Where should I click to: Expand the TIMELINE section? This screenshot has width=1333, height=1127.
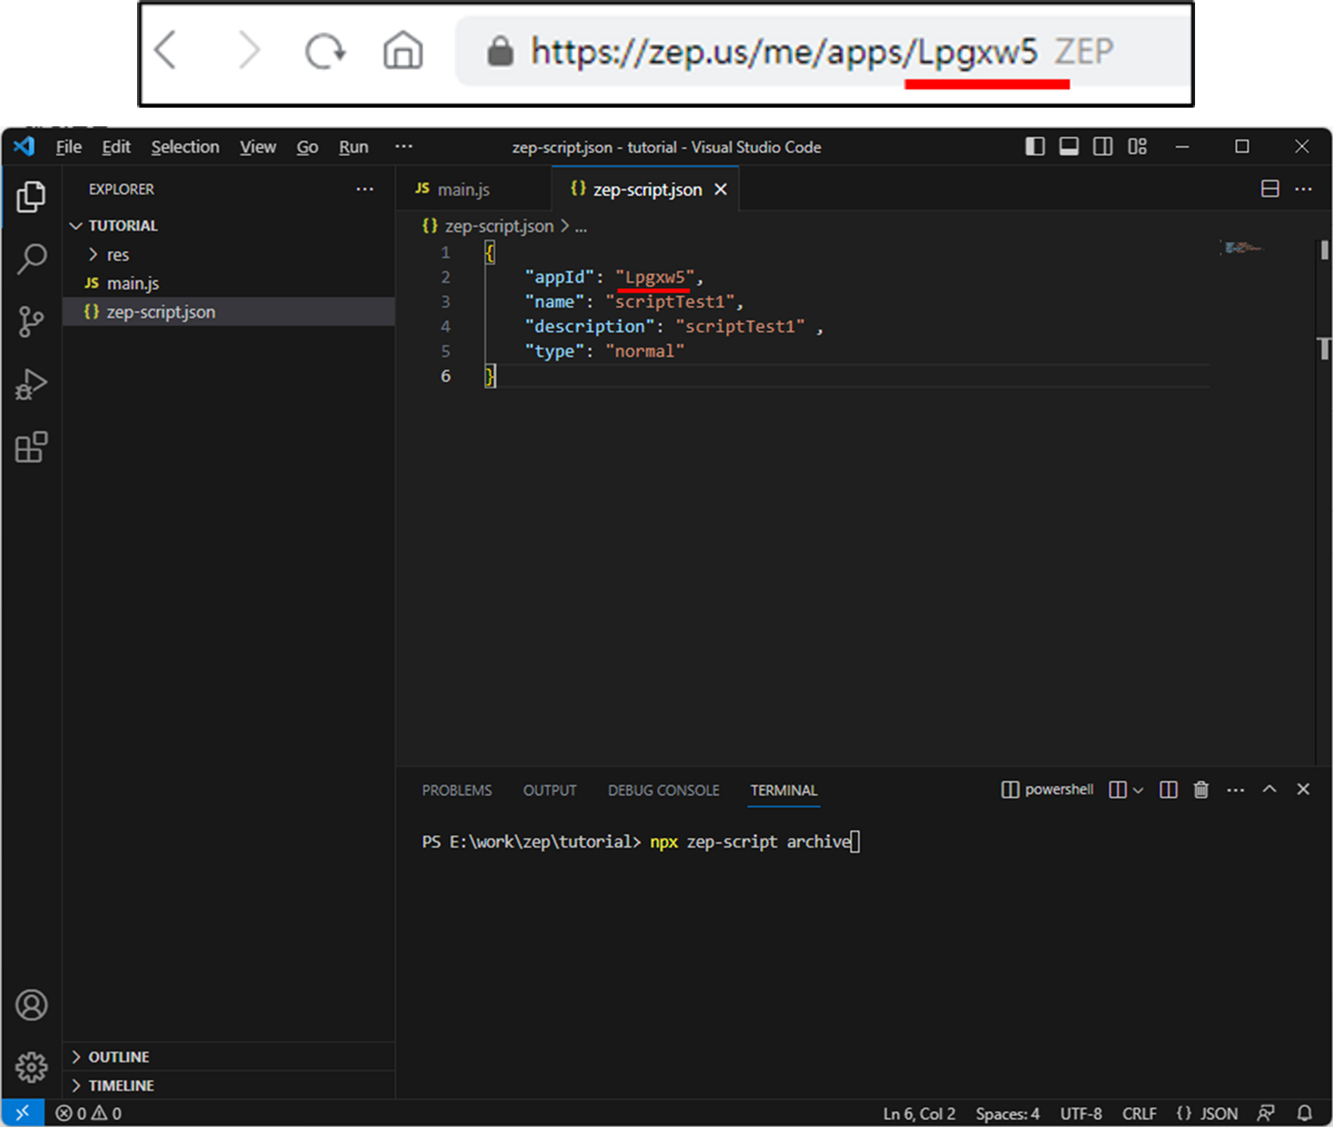point(229,1085)
